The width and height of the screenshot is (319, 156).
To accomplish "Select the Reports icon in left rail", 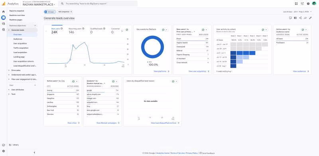I will coord(4,18).
